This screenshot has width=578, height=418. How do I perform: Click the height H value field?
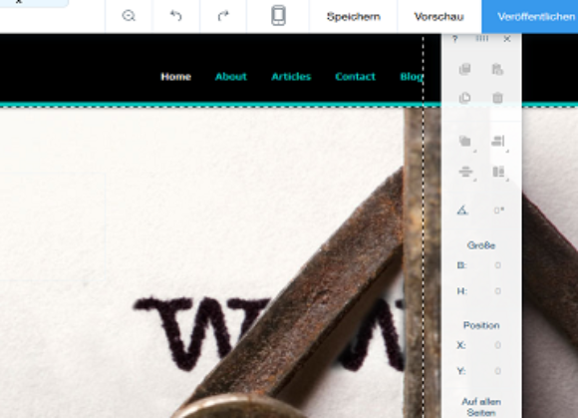pos(497,291)
